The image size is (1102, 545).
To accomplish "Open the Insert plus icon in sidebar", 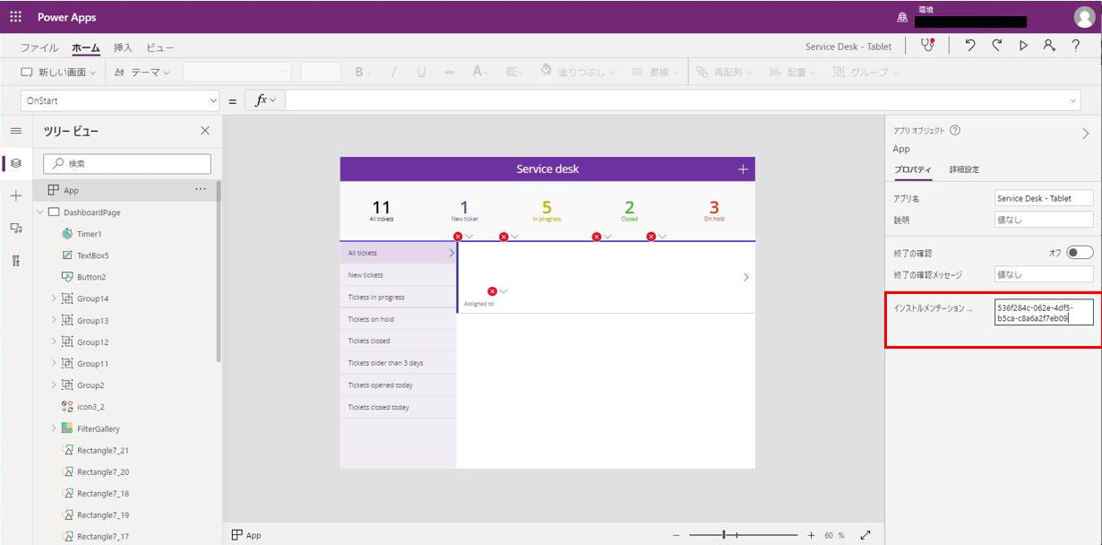I will 15,195.
